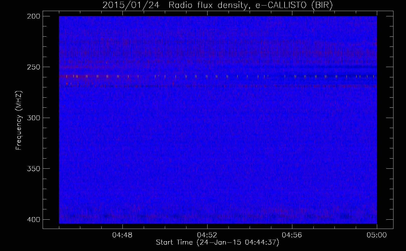Click the 04:52 time tick label
Viewport: 406px width, 251px height.
pyautogui.click(x=207, y=235)
